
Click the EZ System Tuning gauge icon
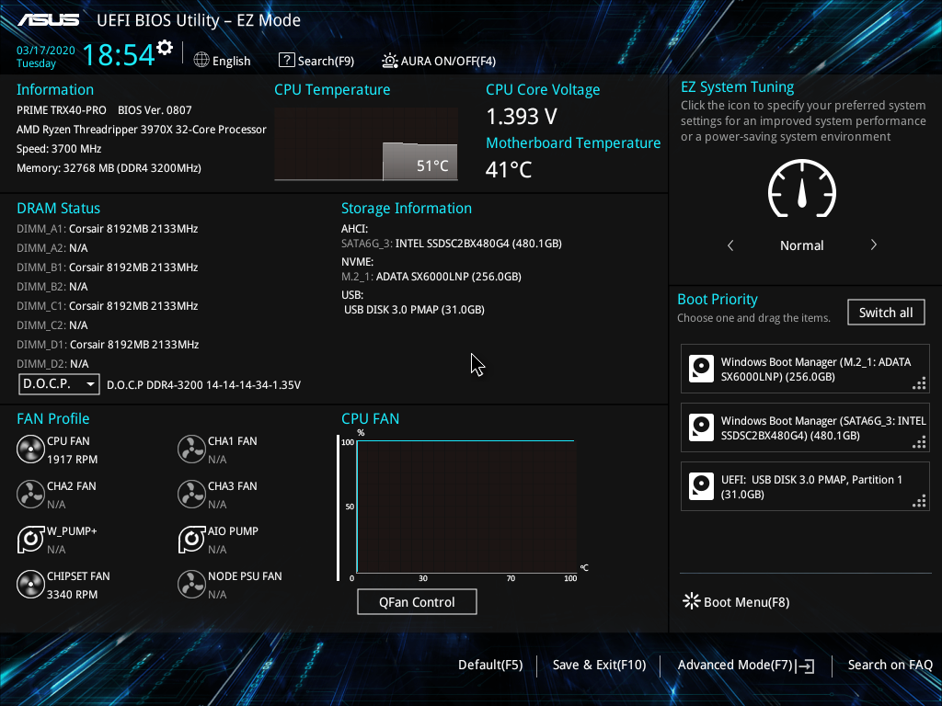[802, 188]
